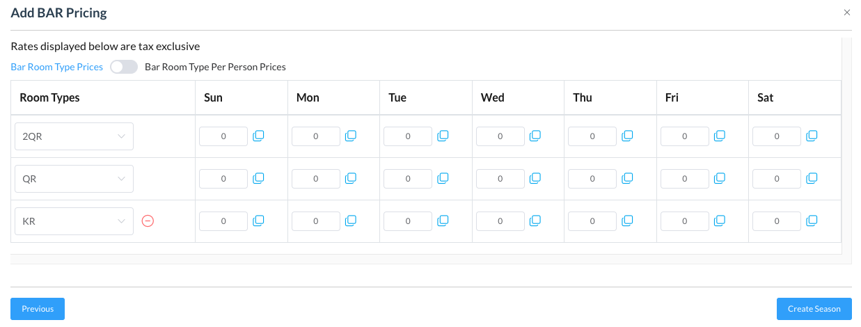Toggle Bar Room Type Per Person Prices switch
The height and width of the screenshot is (327, 861).
[x=124, y=67]
